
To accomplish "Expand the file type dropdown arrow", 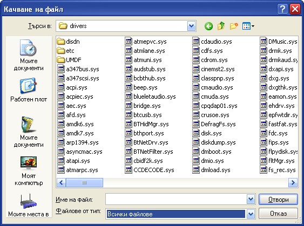I will pyautogui.click(x=251, y=214).
